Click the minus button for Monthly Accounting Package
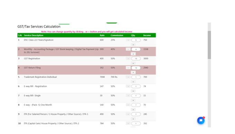 (x=128, y=49)
